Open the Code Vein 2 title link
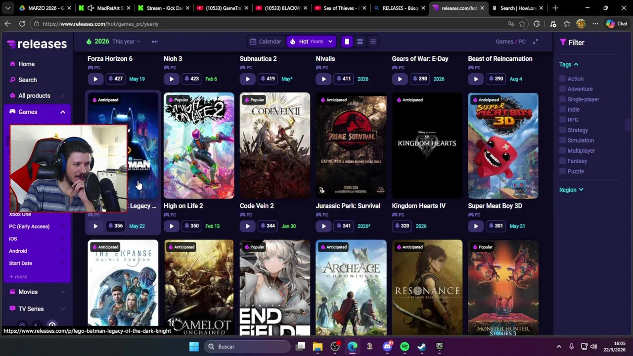This screenshot has height=356, width=633. click(x=257, y=206)
